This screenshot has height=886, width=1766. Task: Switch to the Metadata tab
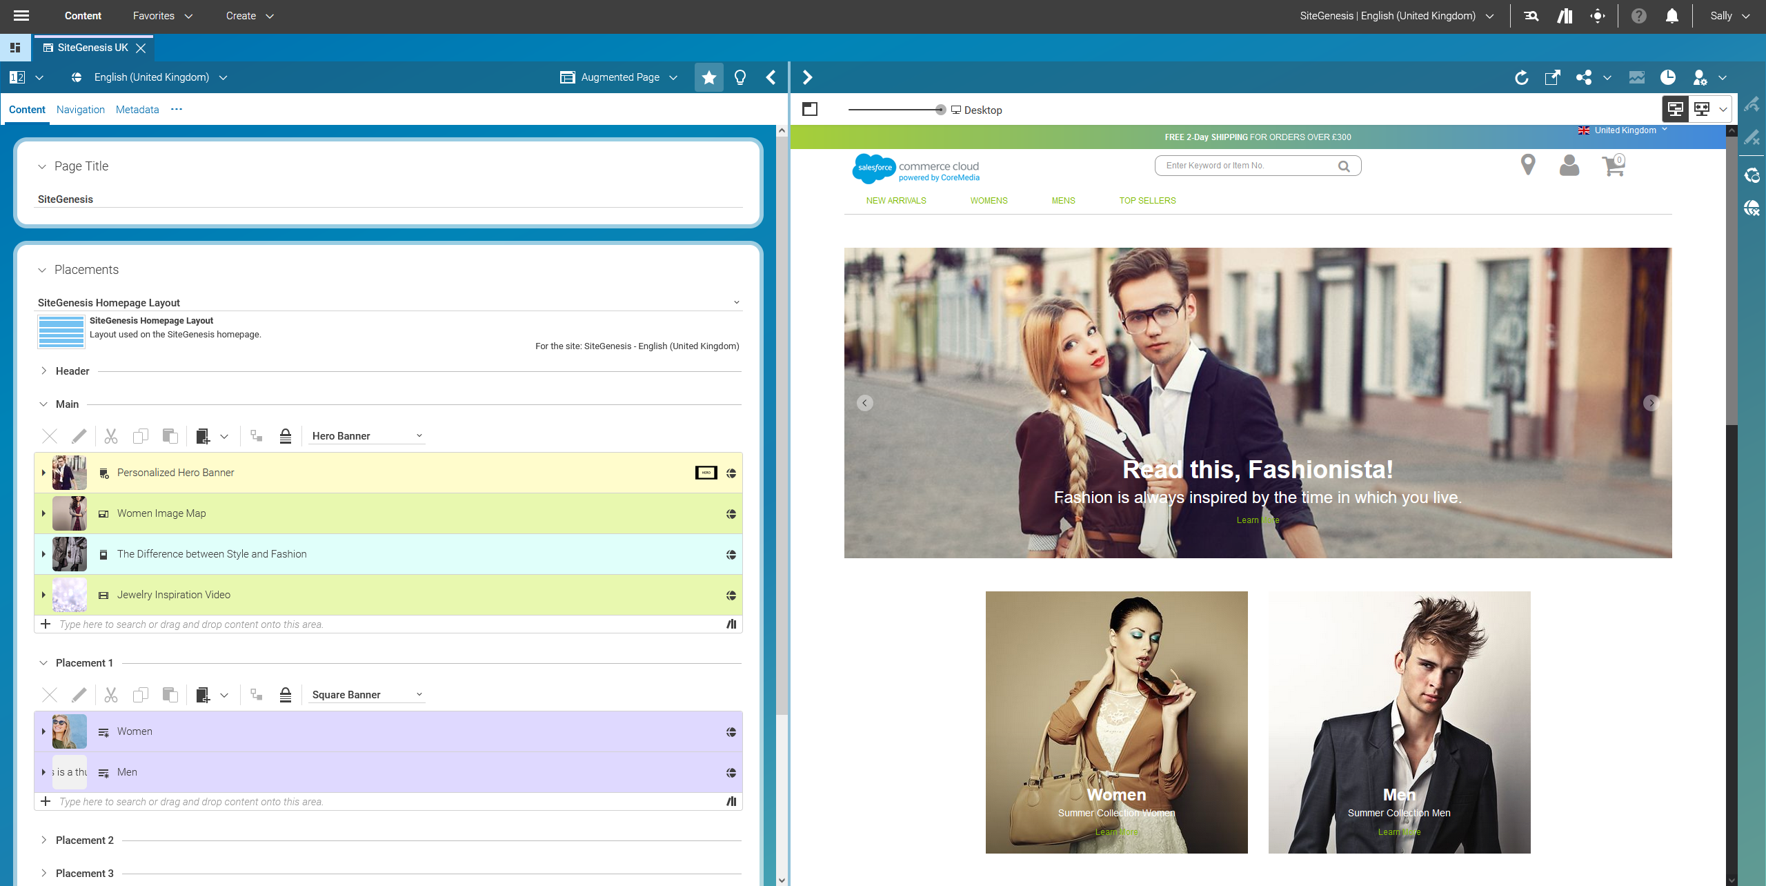(137, 109)
